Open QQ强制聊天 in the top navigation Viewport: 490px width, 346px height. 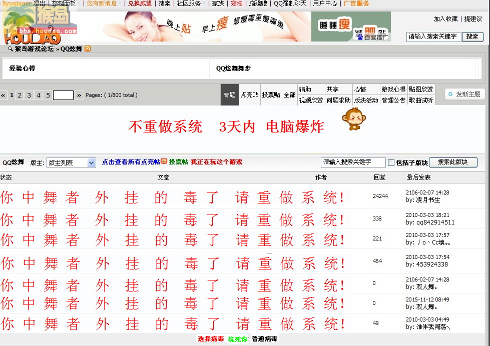pyautogui.click(x=290, y=3)
